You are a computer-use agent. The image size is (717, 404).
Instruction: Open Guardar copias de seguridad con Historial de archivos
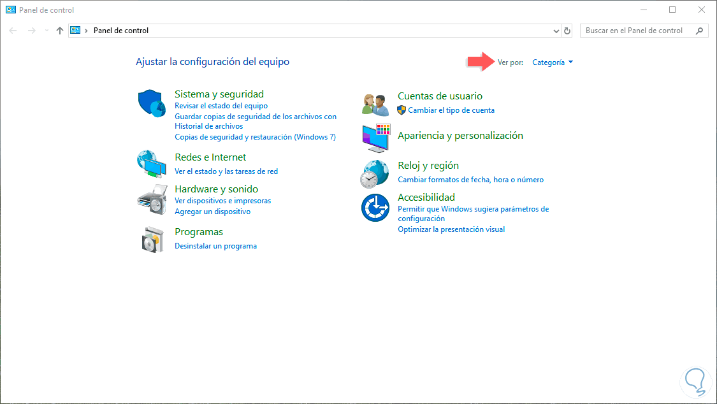[x=256, y=121]
